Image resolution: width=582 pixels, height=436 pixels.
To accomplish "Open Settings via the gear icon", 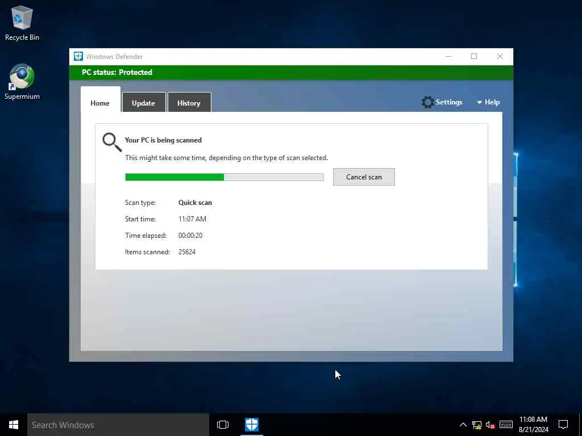I will [x=427, y=102].
